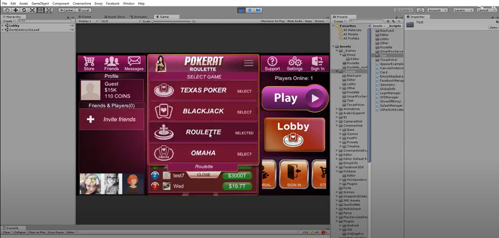The height and width of the screenshot is (238, 499).
Task: Click the Blackjack cards icon
Action: (x=164, y=111)
